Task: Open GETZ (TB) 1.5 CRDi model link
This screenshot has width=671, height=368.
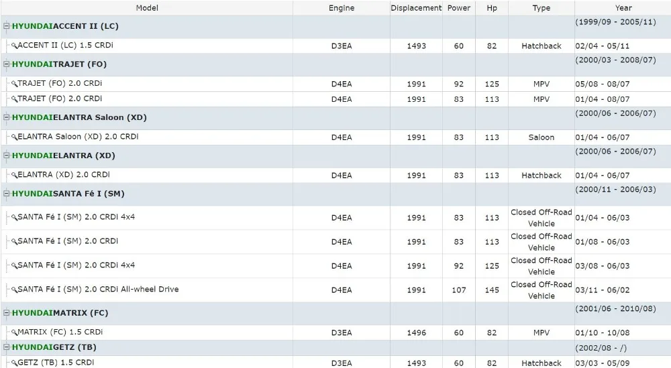Action: [x=56, y=363]
